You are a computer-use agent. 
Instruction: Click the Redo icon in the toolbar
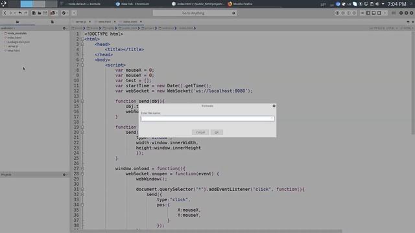tap(26, 13)
